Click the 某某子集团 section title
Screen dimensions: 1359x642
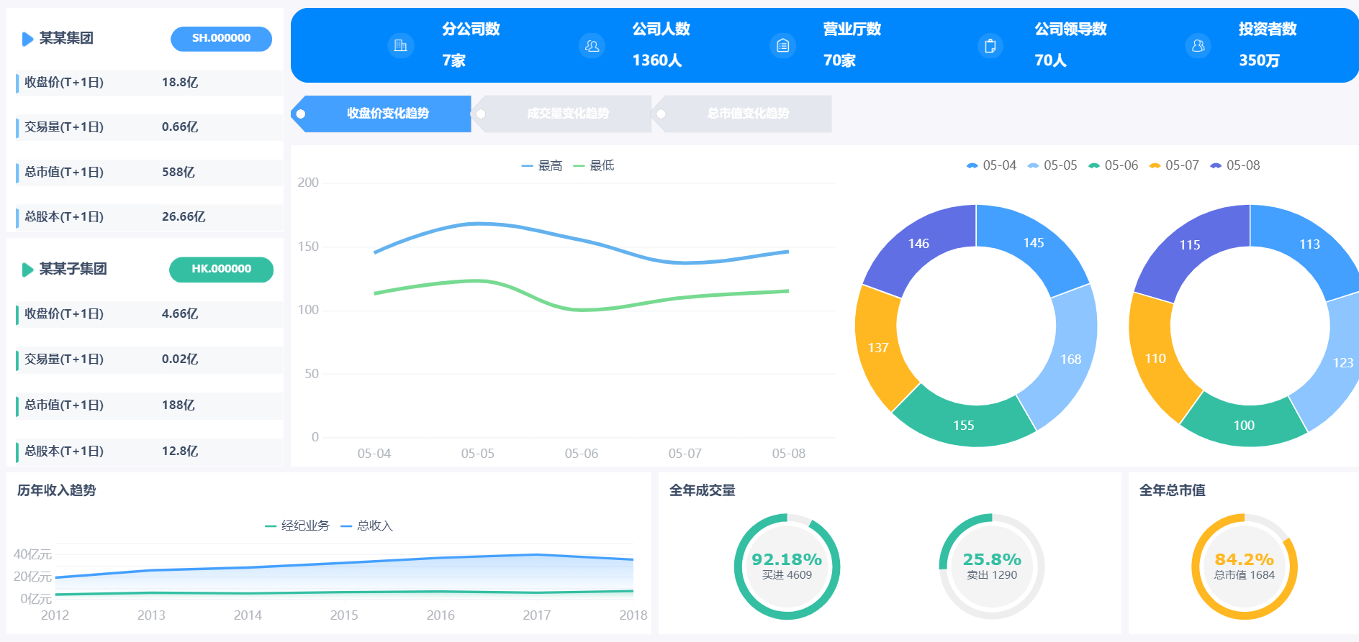tap(73, 270)
